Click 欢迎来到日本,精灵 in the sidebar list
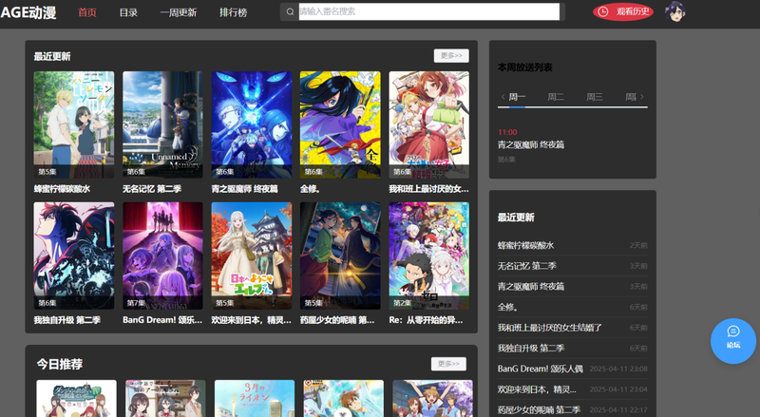Screen dimensions: 760x417 537,389
